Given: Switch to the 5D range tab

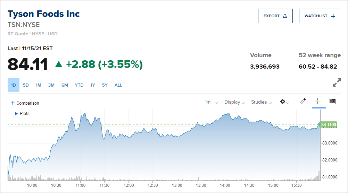Looking at the screenshot, I should [x=26, y=85].
